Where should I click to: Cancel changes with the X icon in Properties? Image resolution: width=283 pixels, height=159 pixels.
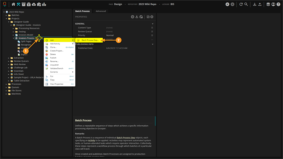point(152,17)
